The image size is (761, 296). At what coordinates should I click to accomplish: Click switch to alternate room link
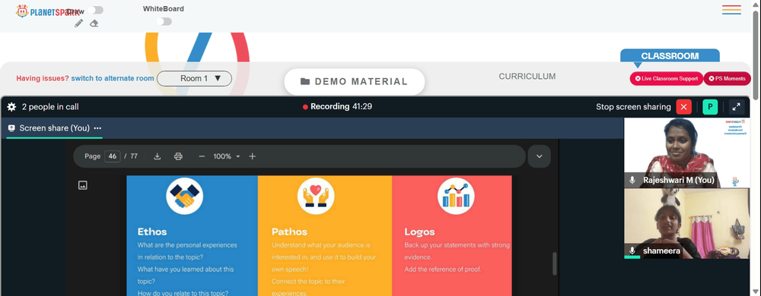tap(113, 78)
